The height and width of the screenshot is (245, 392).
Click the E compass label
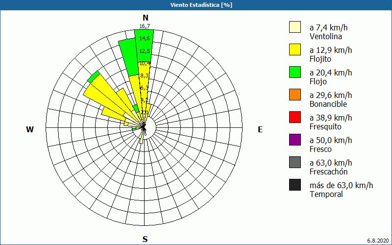pyautogui.click(x=260, y=129)
